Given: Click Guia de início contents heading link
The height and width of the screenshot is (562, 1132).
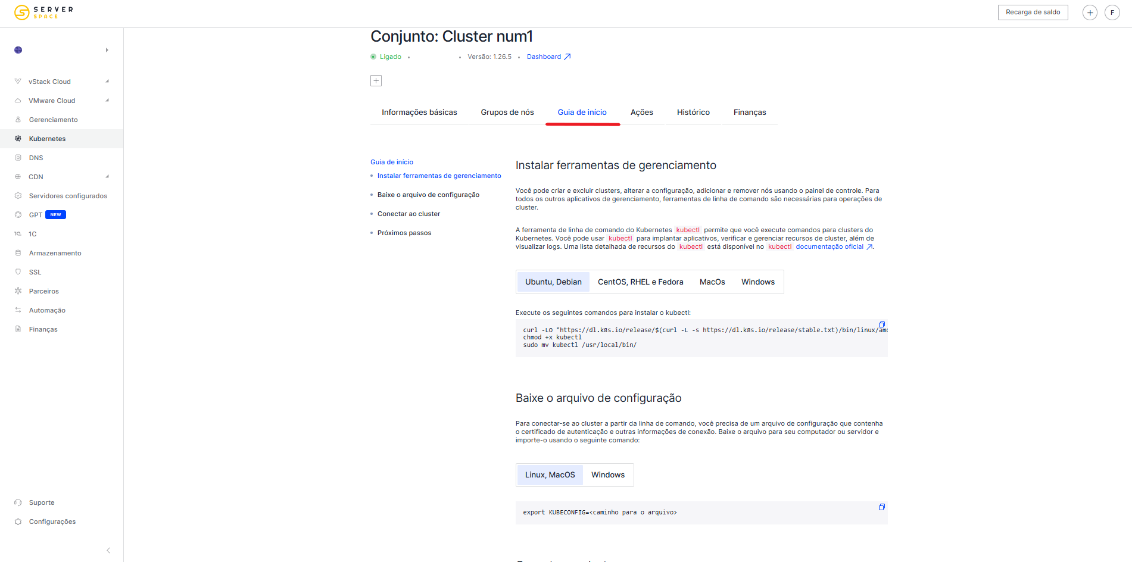Looking at the screenshot, I should click(x=392, y=162).
